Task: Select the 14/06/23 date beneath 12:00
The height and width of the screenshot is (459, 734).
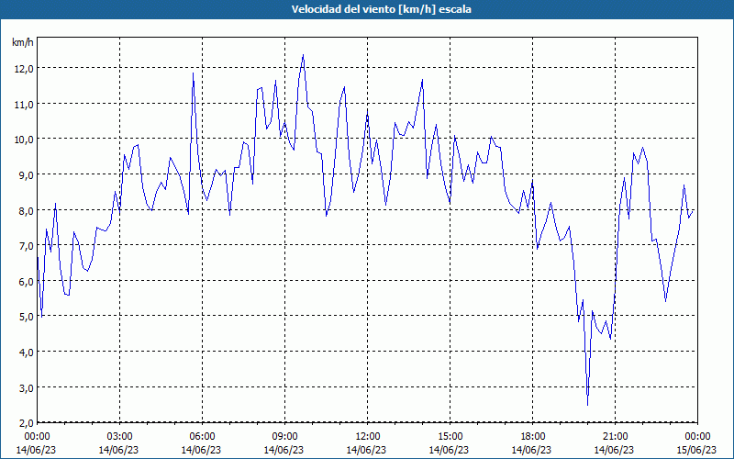Action: click(x=366, y=450)
